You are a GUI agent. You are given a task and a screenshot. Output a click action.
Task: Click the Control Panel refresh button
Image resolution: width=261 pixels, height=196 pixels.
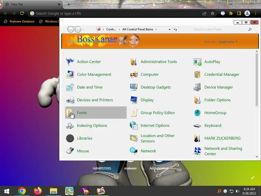pos(175,30)
